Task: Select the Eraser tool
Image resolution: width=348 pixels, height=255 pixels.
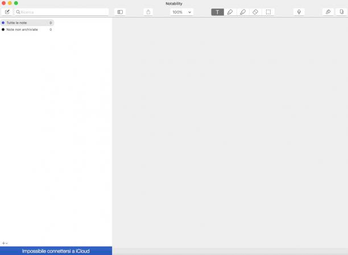Action: coord(255,12)
